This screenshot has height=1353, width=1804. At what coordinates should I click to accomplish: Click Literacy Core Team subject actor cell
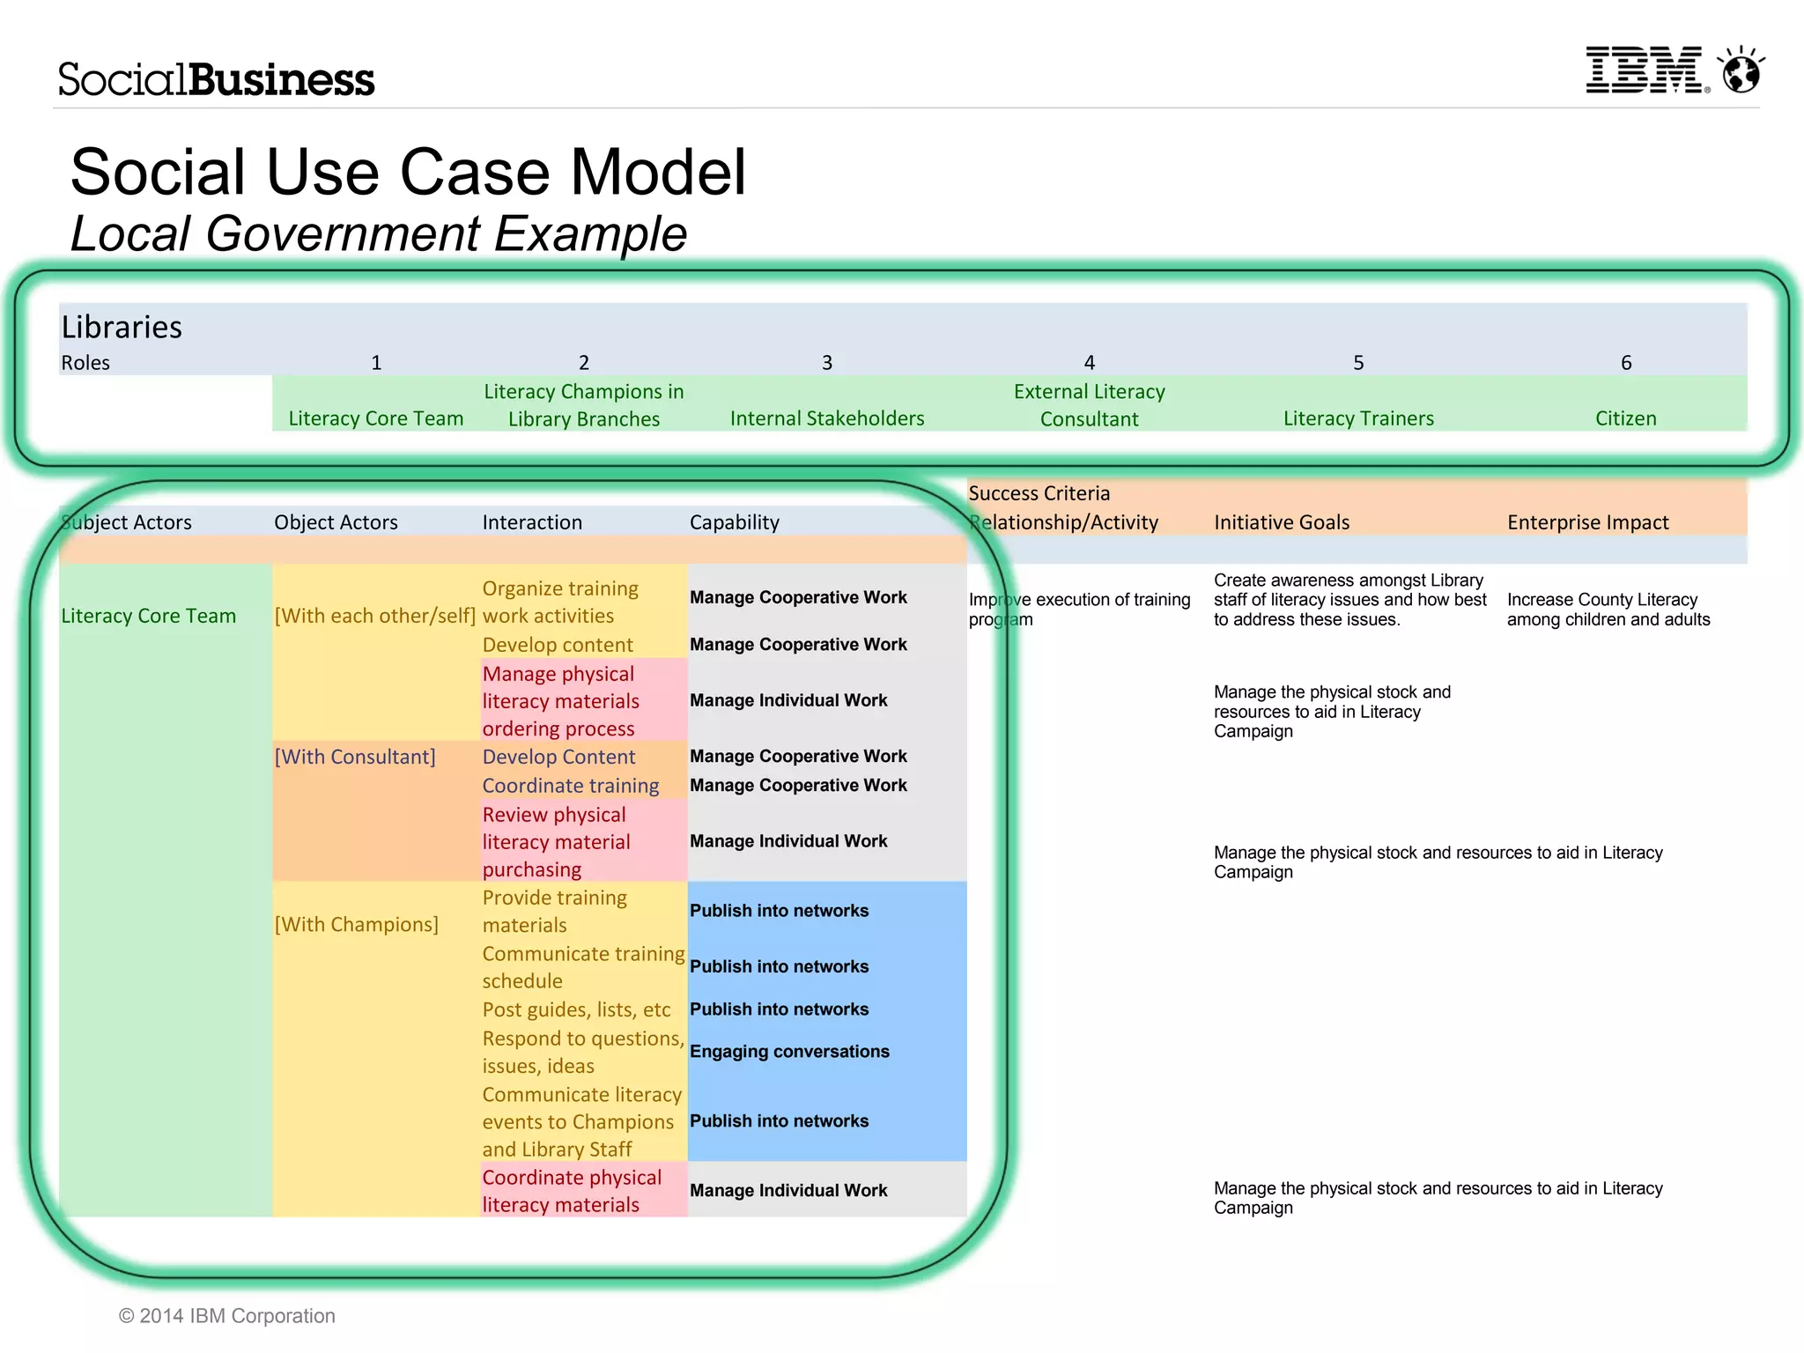[x=149, y=616]
